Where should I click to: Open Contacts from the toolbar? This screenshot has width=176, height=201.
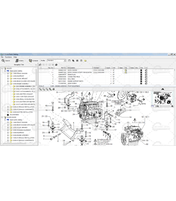coord(33,61)
